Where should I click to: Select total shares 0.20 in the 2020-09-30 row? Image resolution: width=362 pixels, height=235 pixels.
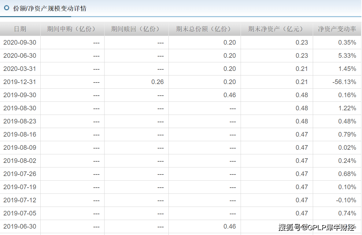pos(230,42)
